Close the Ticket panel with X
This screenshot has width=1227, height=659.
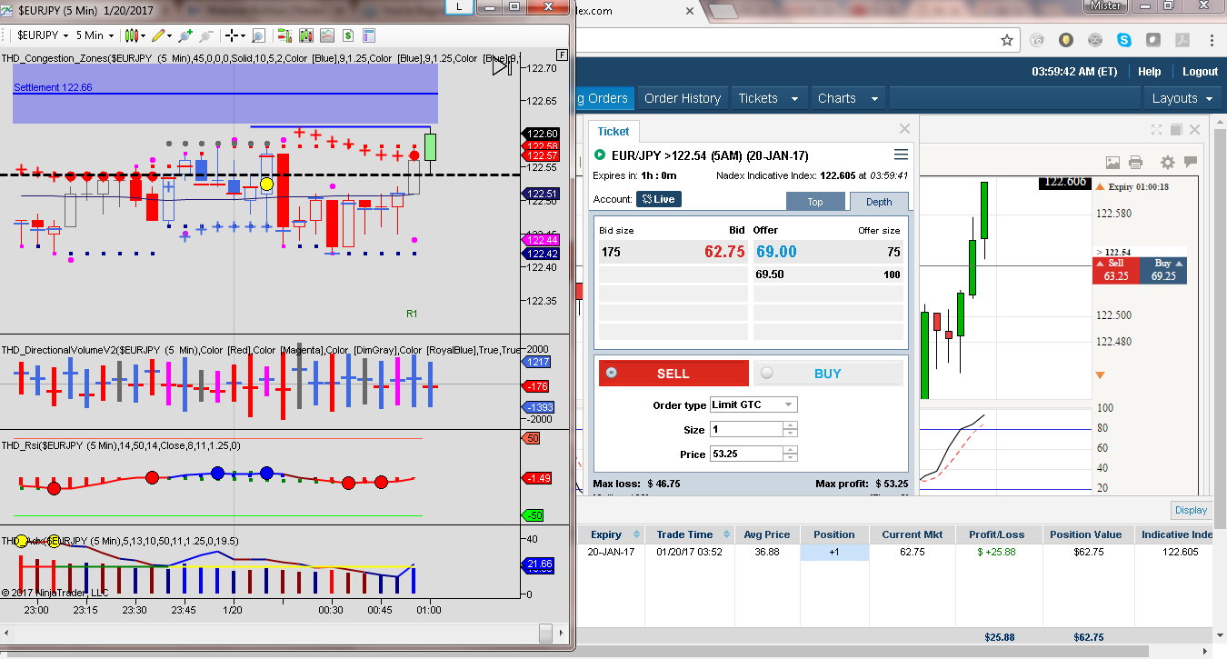click(x=904, y=129)
